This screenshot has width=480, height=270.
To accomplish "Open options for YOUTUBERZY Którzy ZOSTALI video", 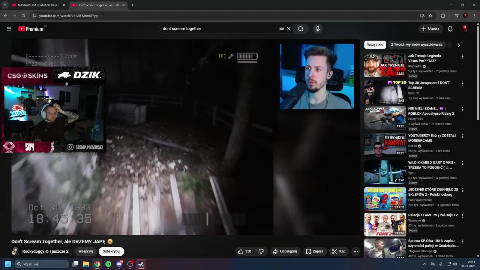I will [462, 136].
